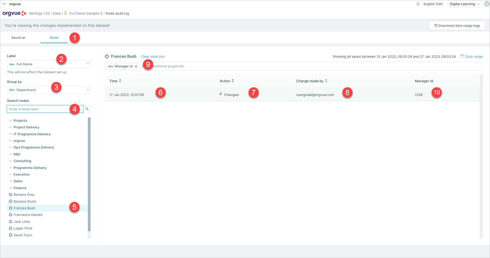Collapse the Finance group in the tree
Viewport: 490px width, 258px height.
coord(10,188)
